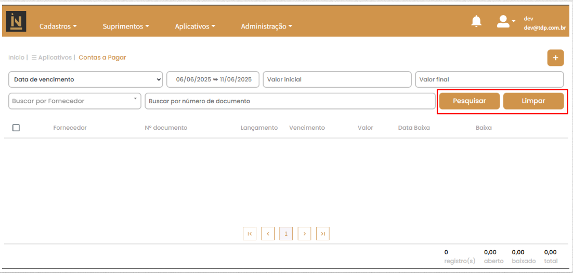Click the user profile avatar icon

[503, 21]
